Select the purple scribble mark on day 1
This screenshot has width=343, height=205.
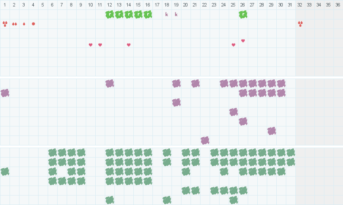tap(5, 93)
